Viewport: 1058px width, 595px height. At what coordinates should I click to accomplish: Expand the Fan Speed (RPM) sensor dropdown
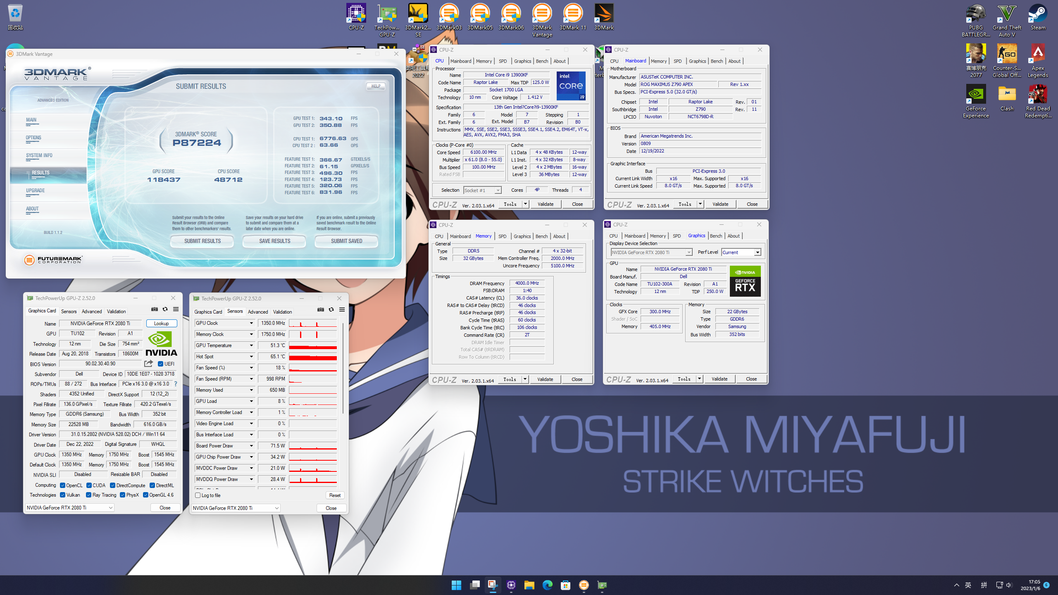(x=251, y=379)
